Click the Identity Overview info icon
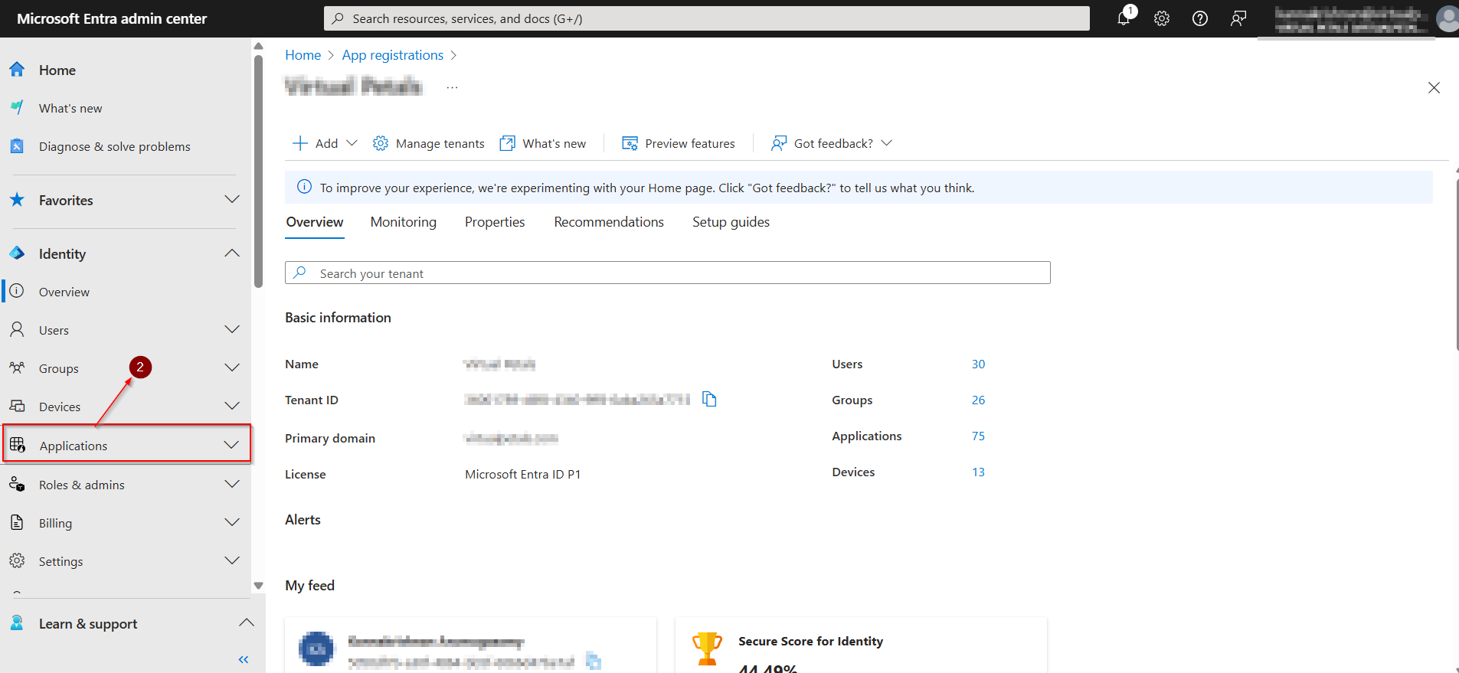Viewport: 1459px width, 673px height. point(17,291)
